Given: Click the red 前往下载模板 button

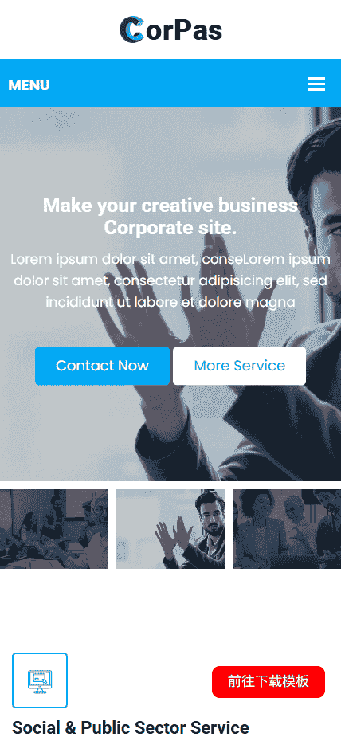Looking at the screenshot, I should click(268, 681).
